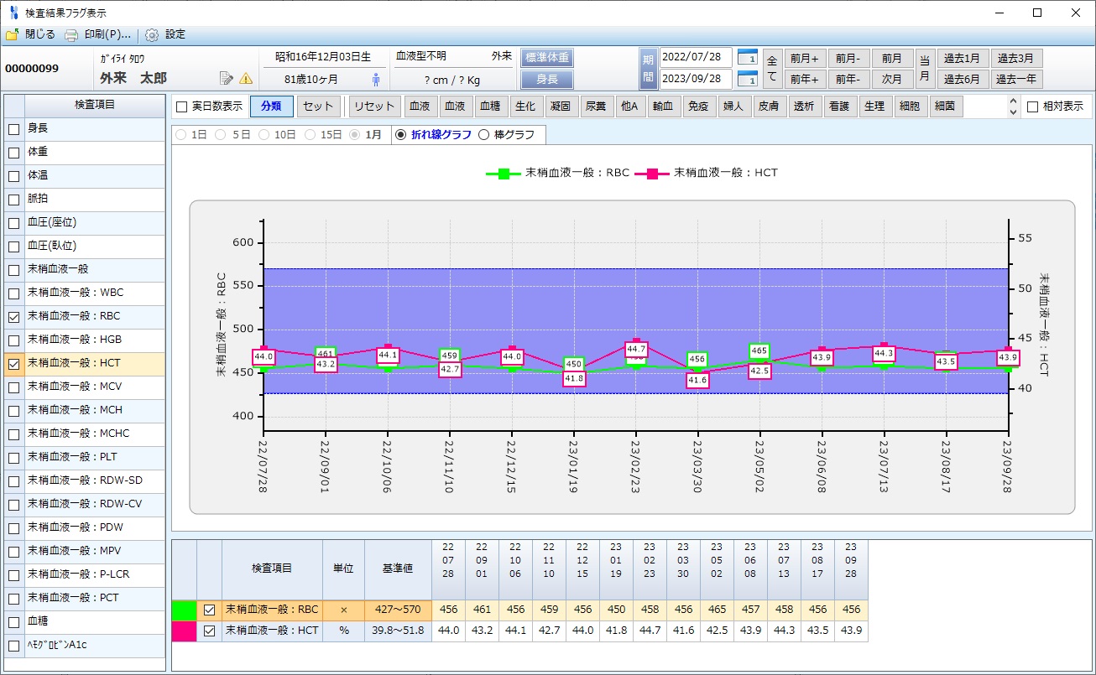The image size is (1096, 675).
Task: Click the start date field 2022/07/28
Action: [x=696, y=58]
